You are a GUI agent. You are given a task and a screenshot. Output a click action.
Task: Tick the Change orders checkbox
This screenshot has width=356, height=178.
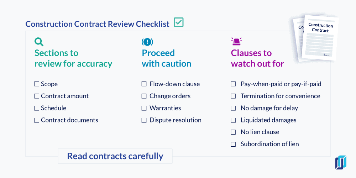144,96
